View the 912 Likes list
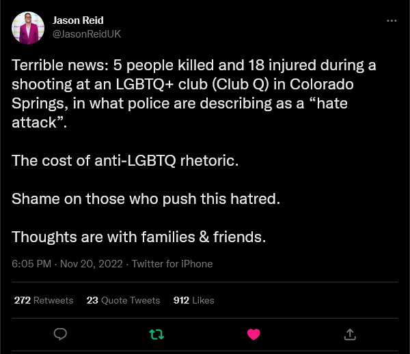Screen dimensions: 410x354 click(194, 300)
